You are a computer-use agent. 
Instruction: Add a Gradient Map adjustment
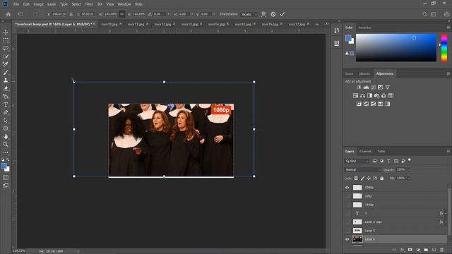pos(388,104)
